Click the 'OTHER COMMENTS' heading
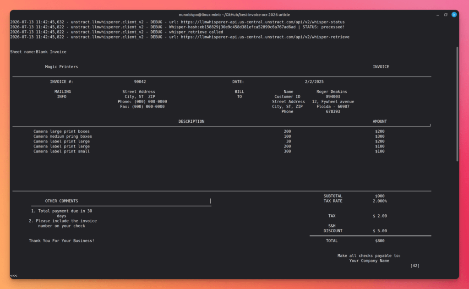This screenshot has width=469, height=289. point(61,201)
